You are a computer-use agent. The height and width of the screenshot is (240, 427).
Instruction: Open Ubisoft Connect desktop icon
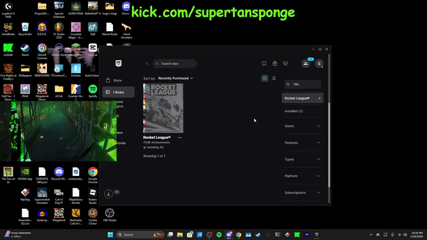[42, 51]
